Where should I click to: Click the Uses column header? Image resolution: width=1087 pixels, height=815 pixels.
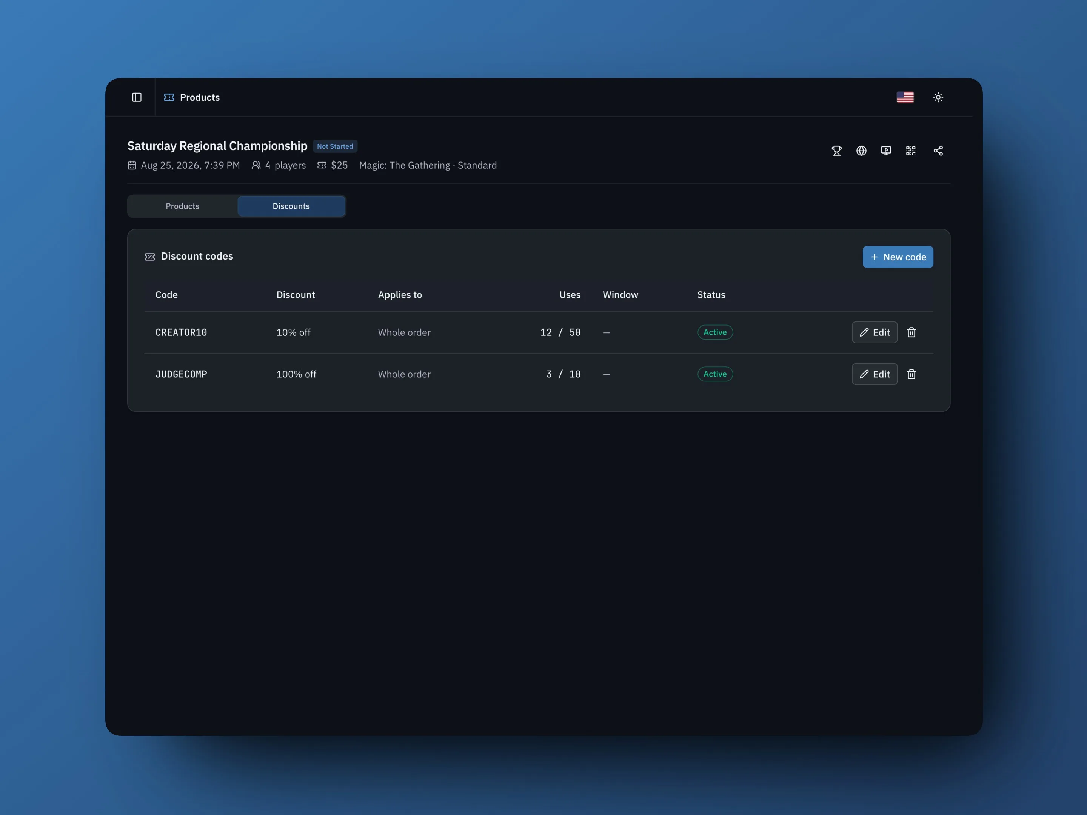click(x=570, y=295)
